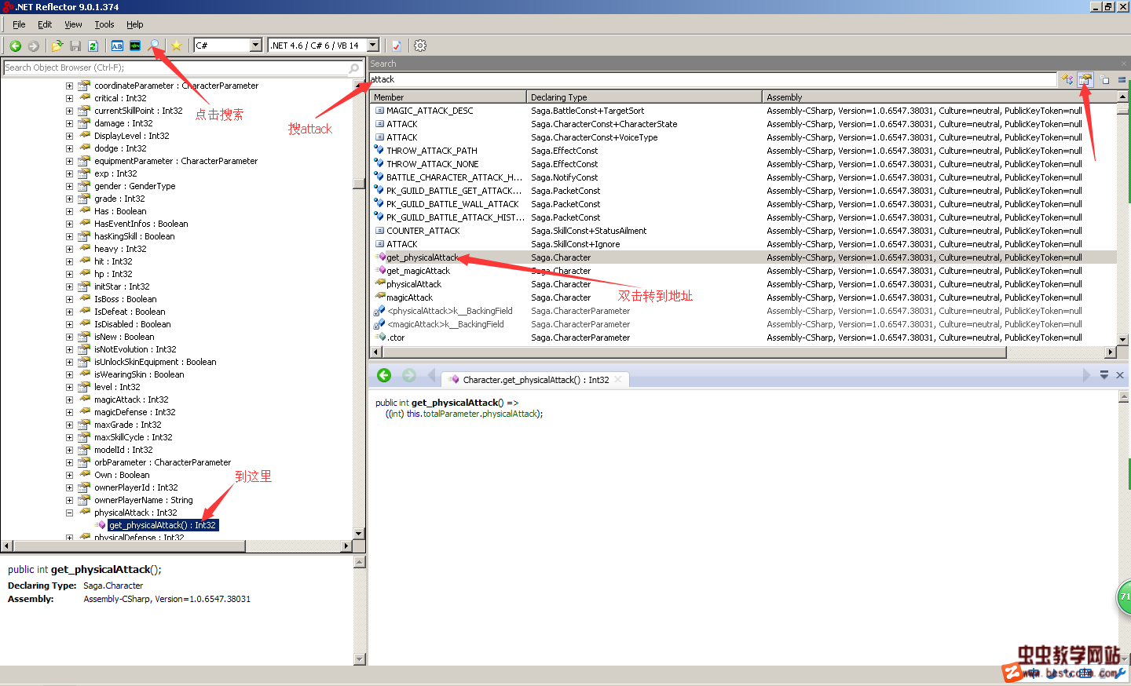The height and width of the screenshot is (686, 1131).
Task: Sort results by Declaring Type column header
Action: pyautogui.click(x=644, y=97)
